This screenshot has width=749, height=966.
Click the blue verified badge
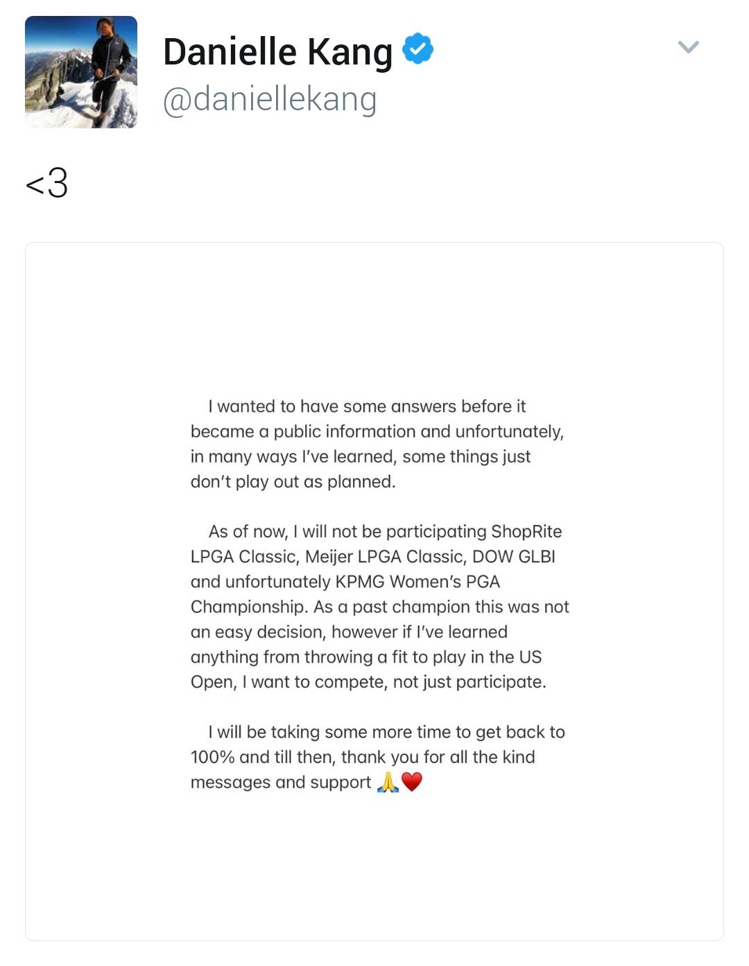tap(417, 49)
